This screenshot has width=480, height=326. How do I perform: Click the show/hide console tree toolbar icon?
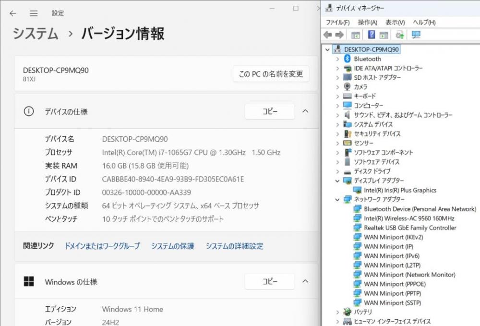[355, 35]
